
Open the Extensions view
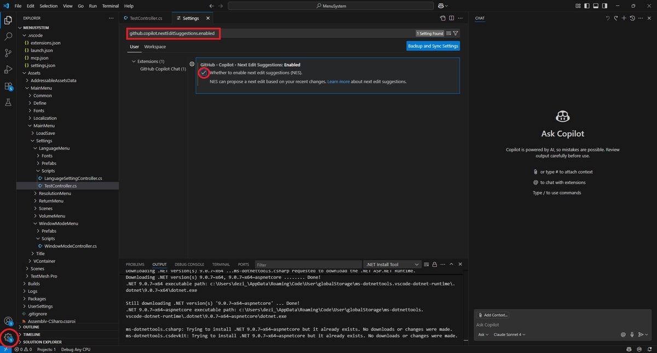pos(8,86)
